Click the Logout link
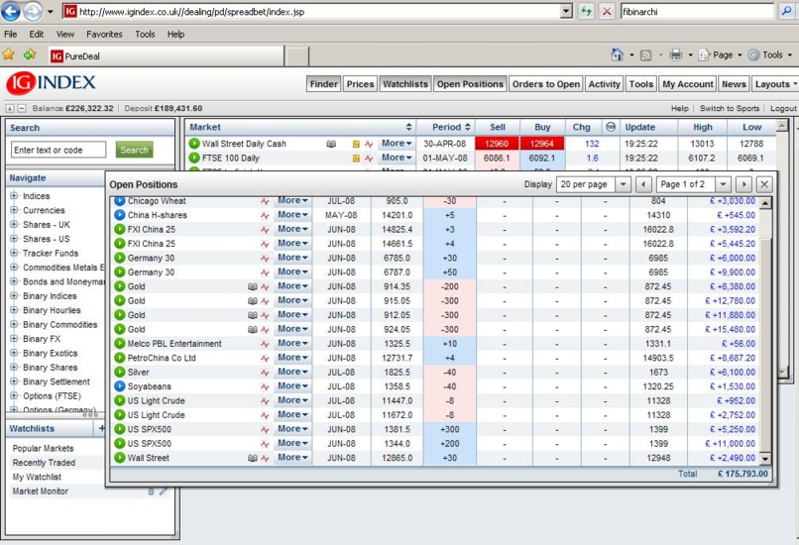799x545 pixels. click(x=783, y=108)
